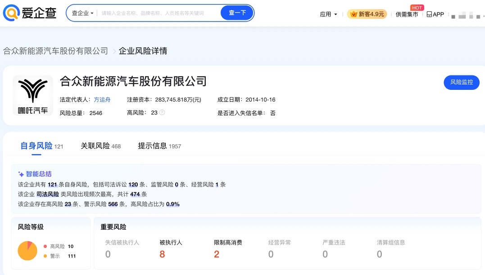Click the APP download icon
The width and height of the screenshot is (485, 275).
coord(429,14)
